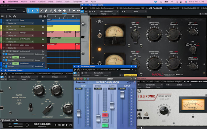
Task: Toggle EFFECT IN on the Oxford Inflator
Action: (x=105, y=125)
